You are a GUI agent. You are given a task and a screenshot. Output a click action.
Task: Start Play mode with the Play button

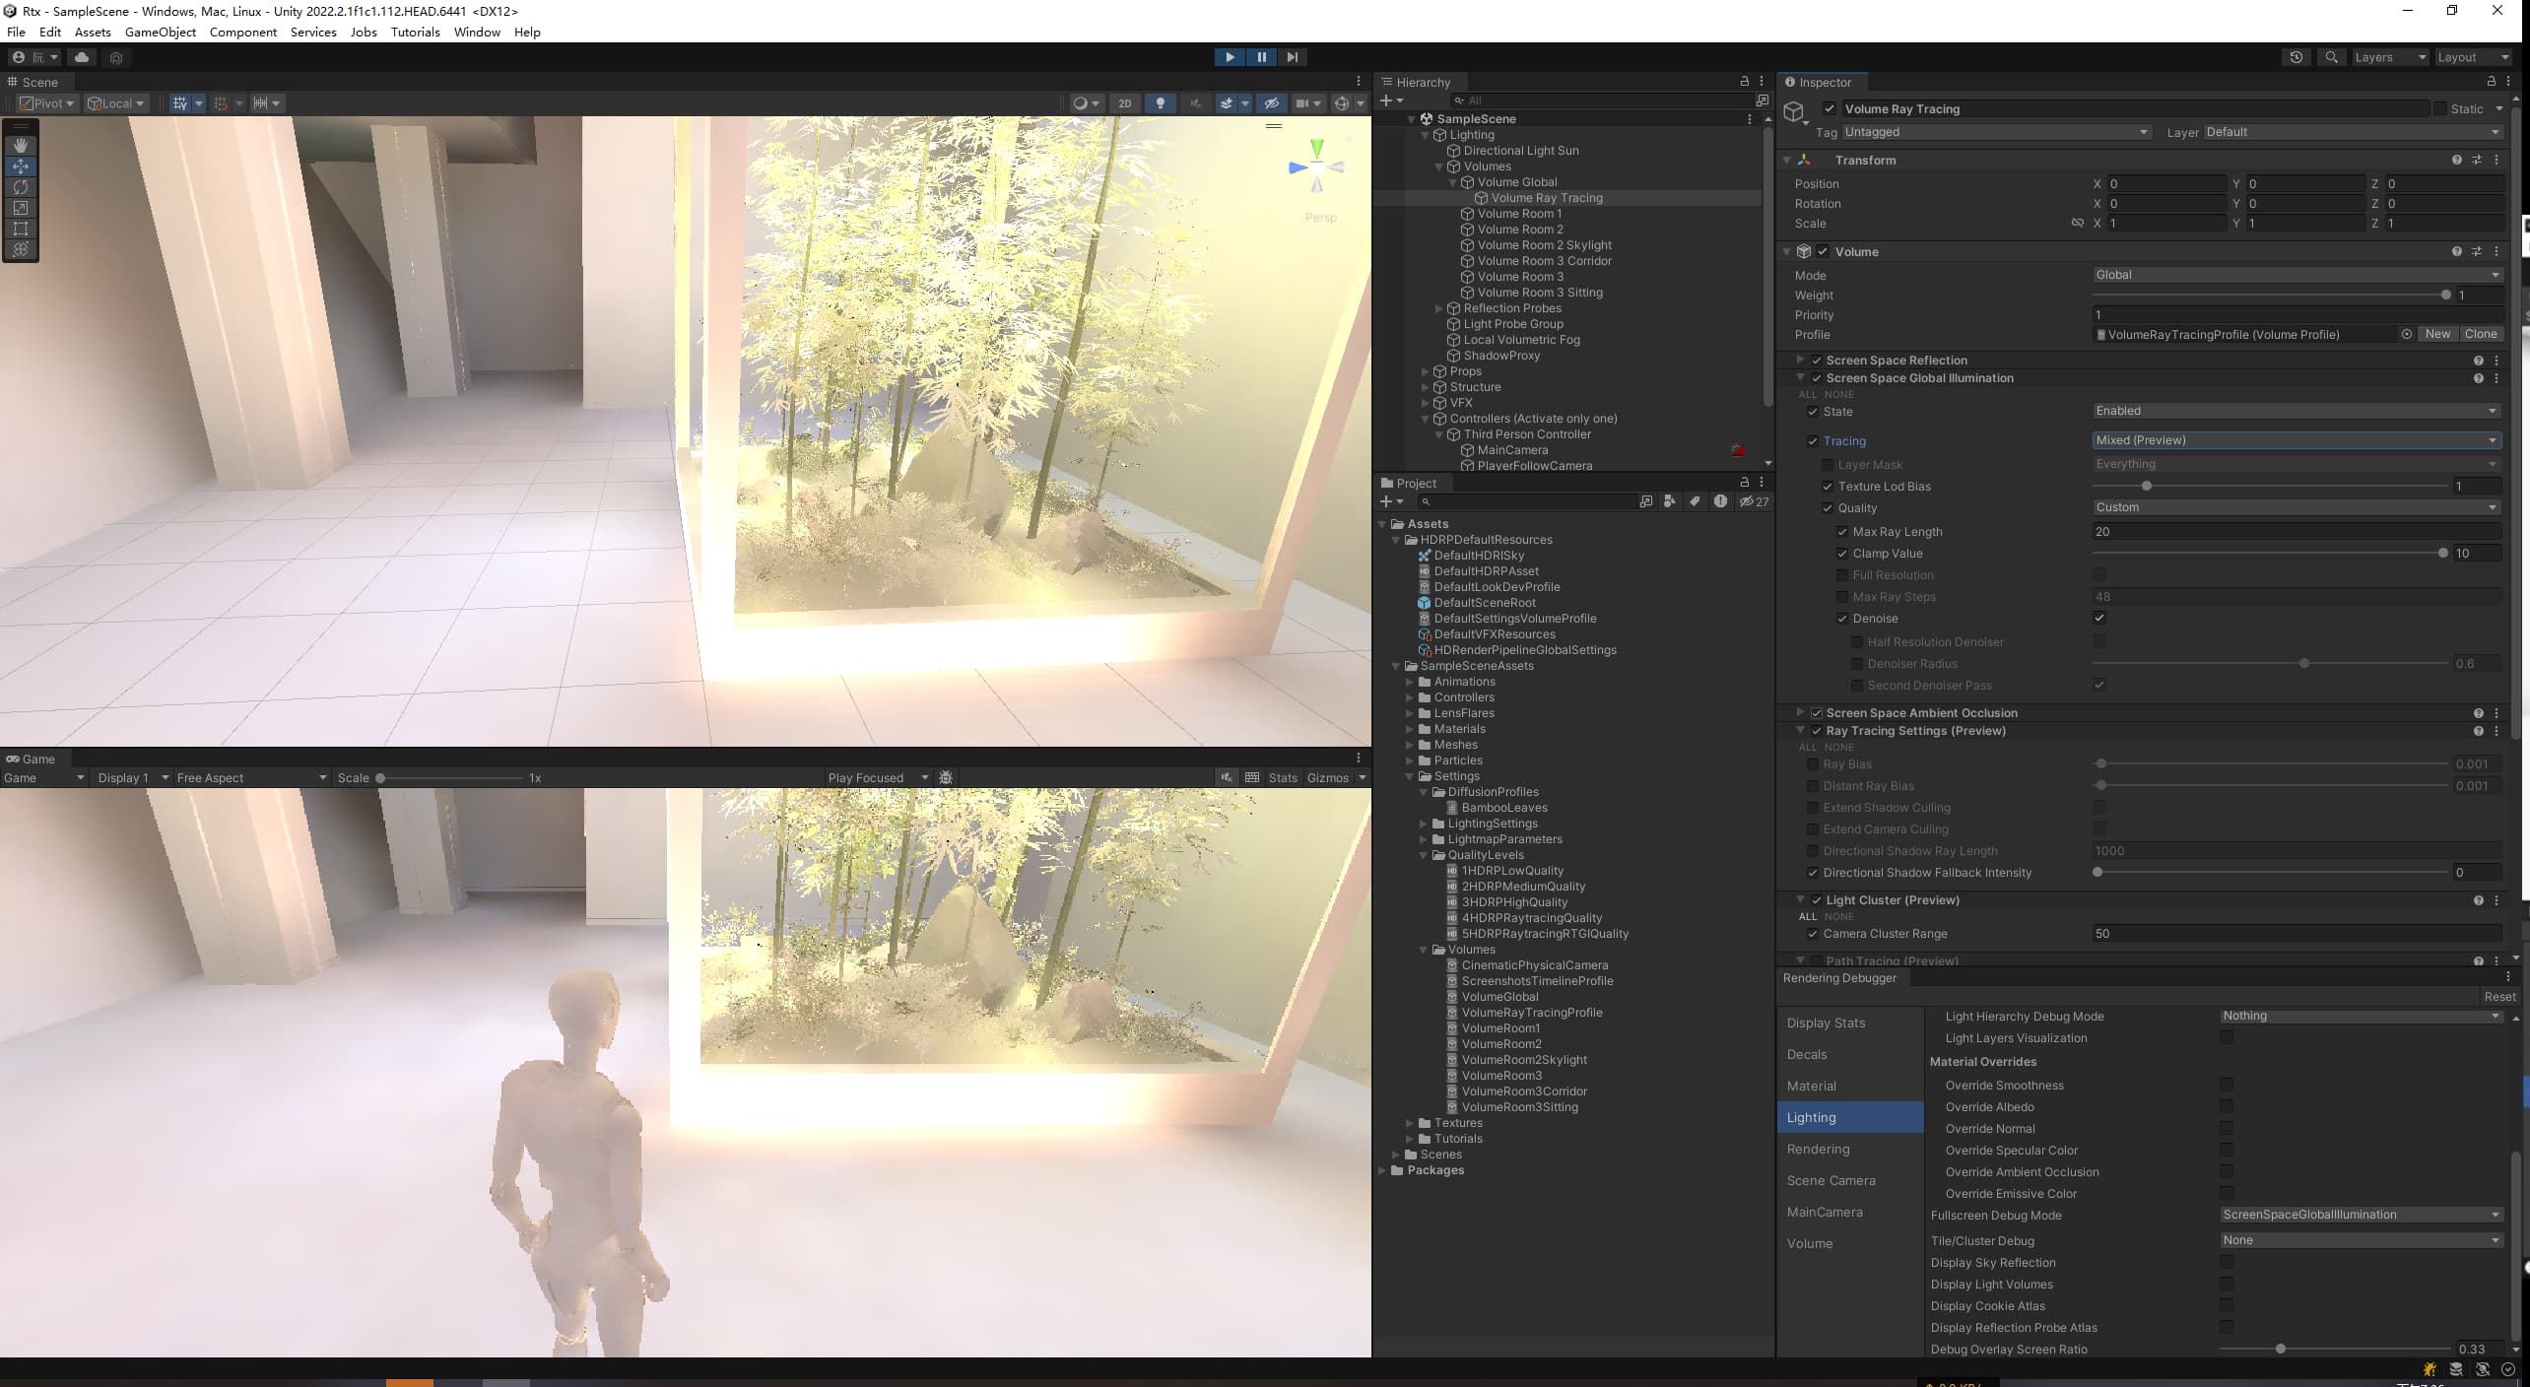[x=1230, y=57]
